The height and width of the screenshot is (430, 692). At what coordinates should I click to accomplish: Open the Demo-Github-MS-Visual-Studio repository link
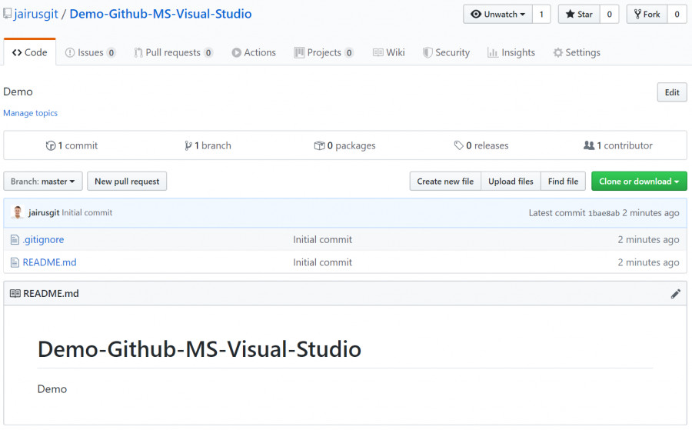point(161,14)
